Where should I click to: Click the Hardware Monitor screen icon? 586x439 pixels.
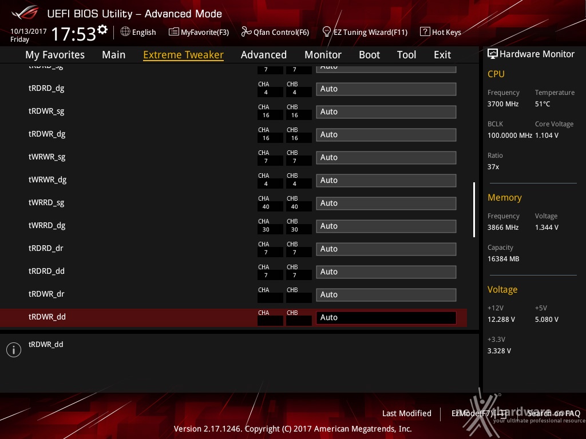point(493,54)
